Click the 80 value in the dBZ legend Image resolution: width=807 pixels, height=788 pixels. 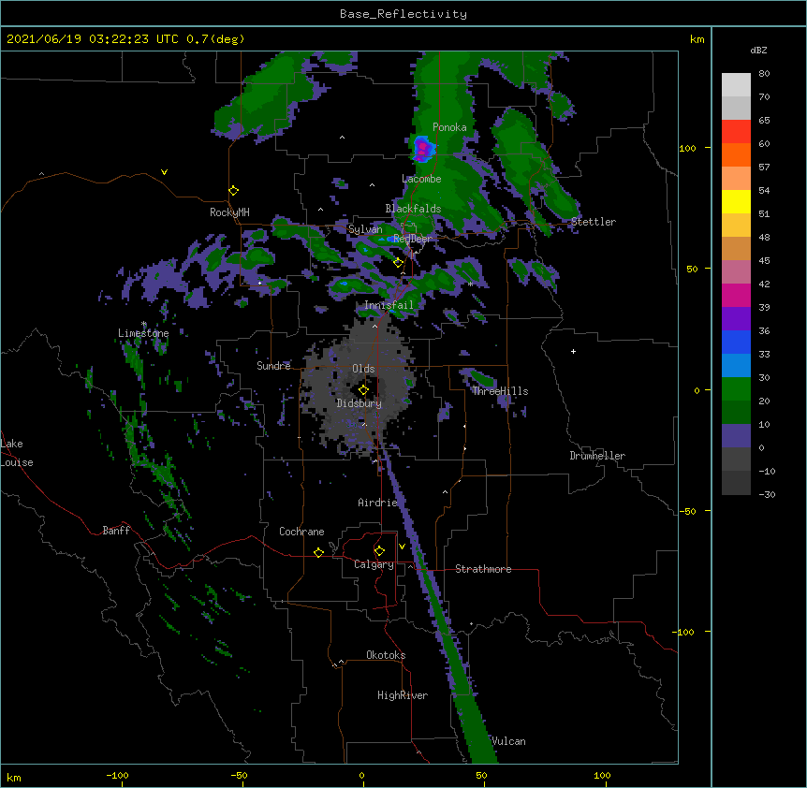pyautogui.click(x=764, y=74)
